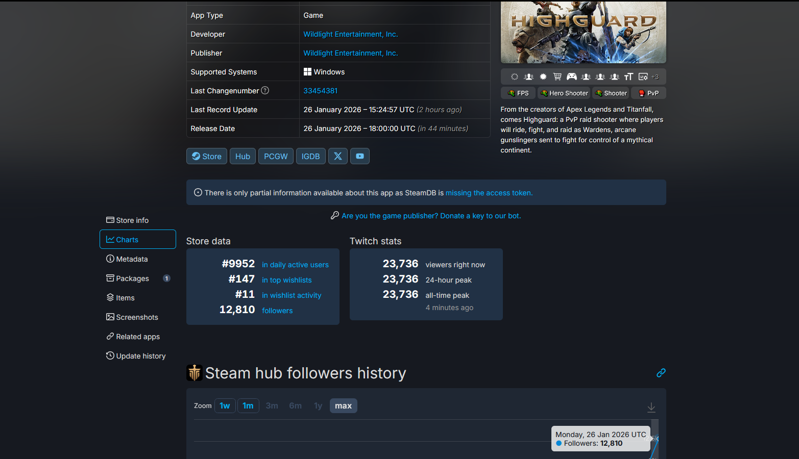Set chart zoom to max
This screenshot has height=459, width=799.
click(x=344, y=405)
